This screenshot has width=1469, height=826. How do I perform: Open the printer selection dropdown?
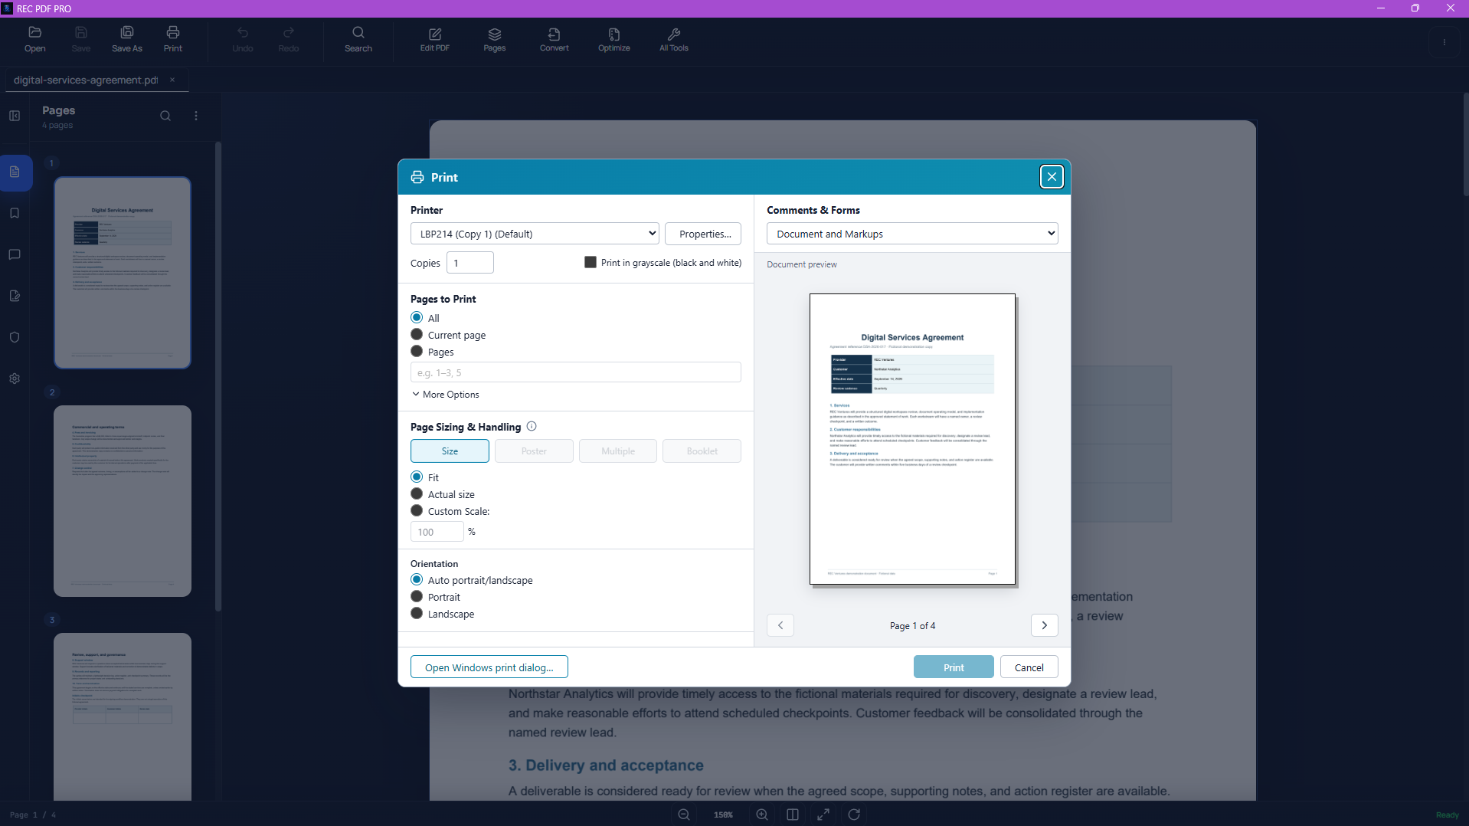pos(535,234)
